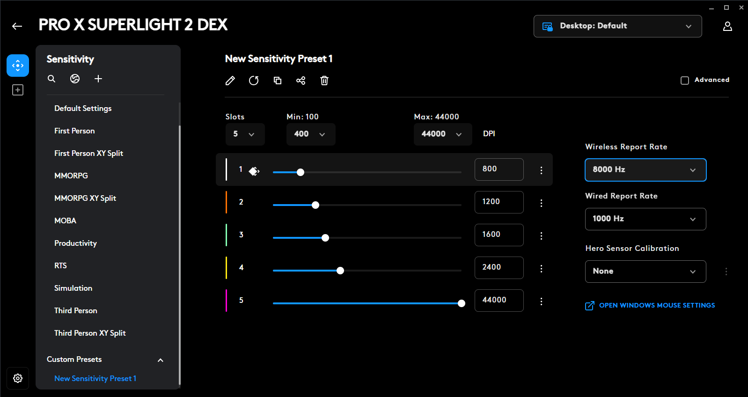Open Wired Report Rate 1000 Hz dropdown

[x=645, y=219]
